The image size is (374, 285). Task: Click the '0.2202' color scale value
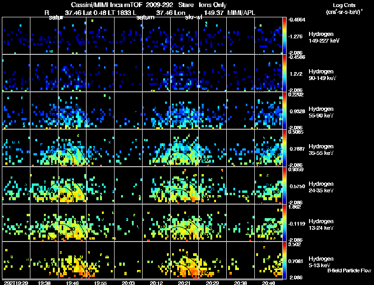click(x=296, y=95)
